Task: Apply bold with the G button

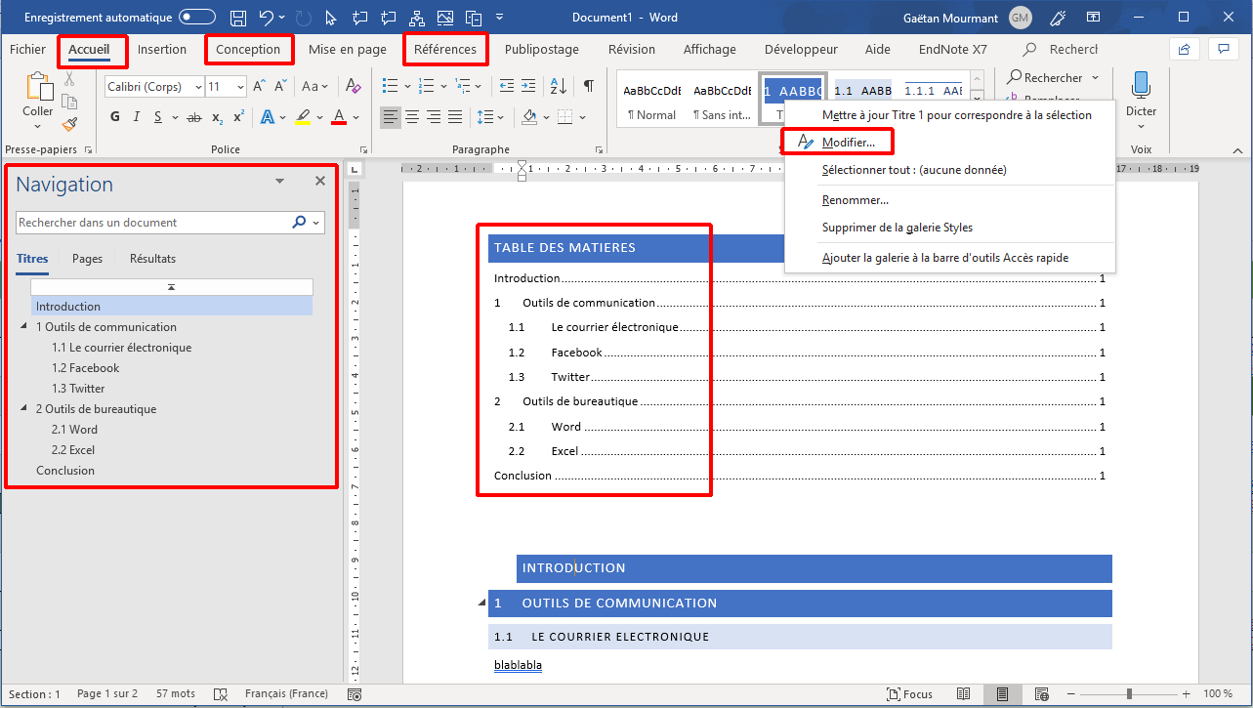Action: tap(115, 117)
